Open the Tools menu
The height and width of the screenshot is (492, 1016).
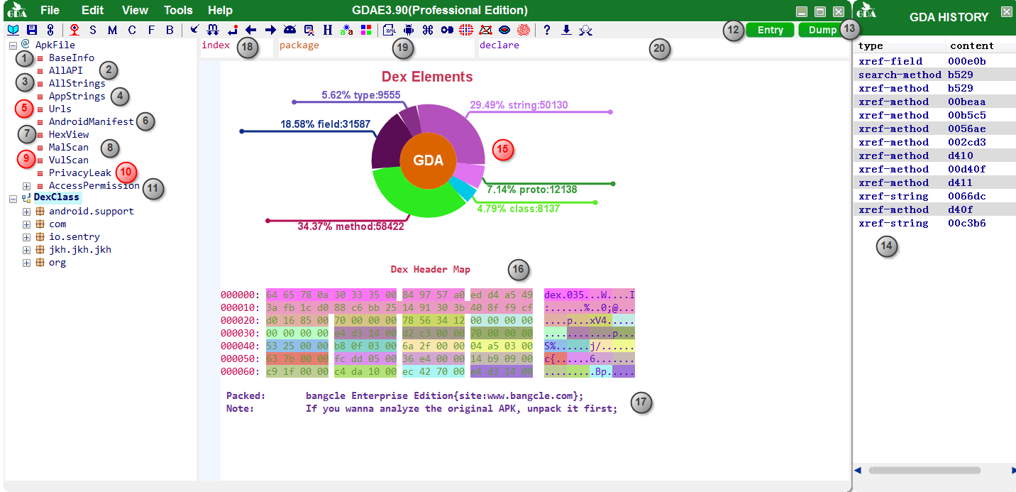click(x=178, y=10)
